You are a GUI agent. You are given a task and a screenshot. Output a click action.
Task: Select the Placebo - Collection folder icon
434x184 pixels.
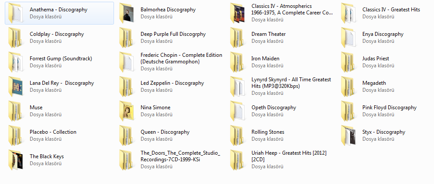[x=16, y=135]
